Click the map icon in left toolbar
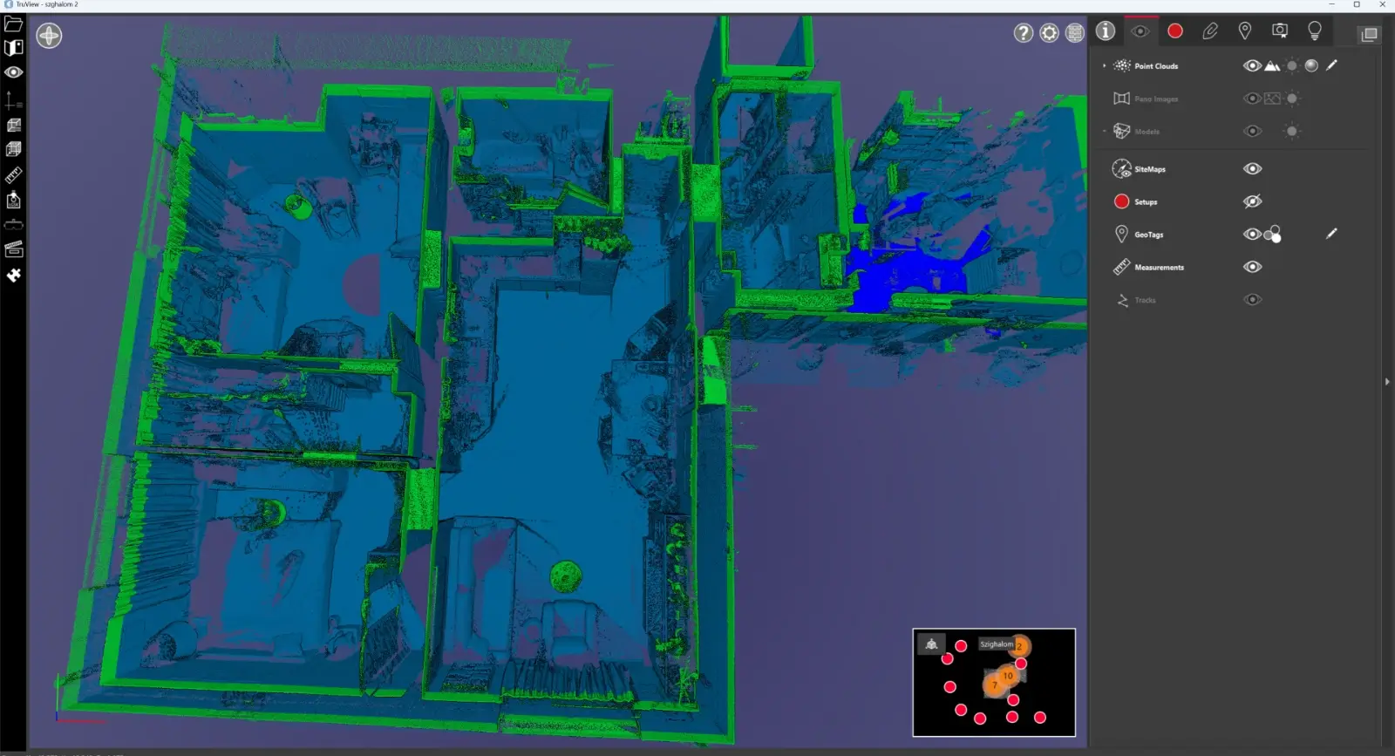This screenshot has height=756, width=1395. (x=13, y=48)
